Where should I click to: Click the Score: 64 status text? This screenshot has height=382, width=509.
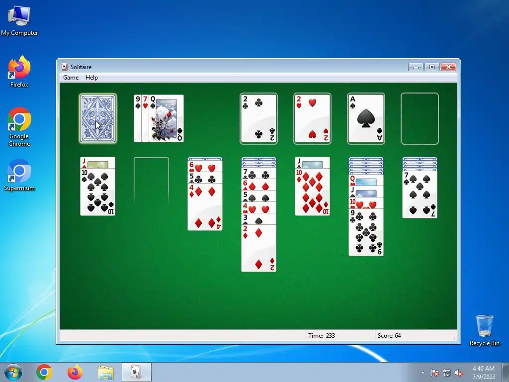389,336
